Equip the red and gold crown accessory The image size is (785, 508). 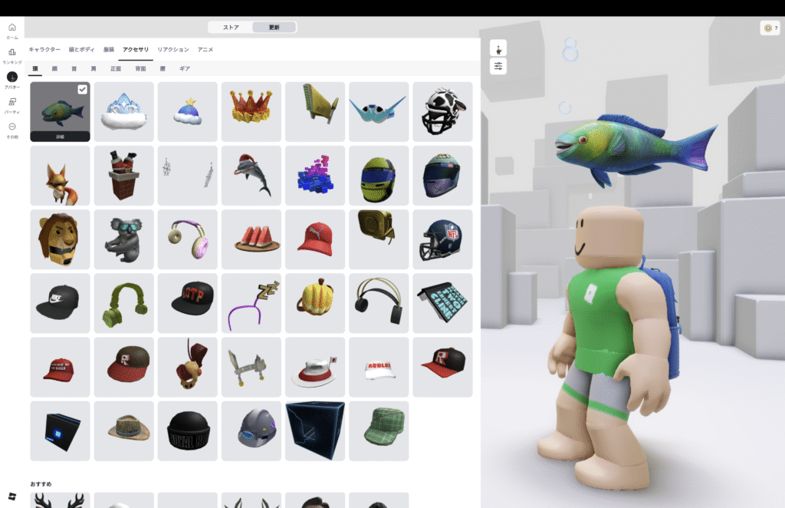251,112
